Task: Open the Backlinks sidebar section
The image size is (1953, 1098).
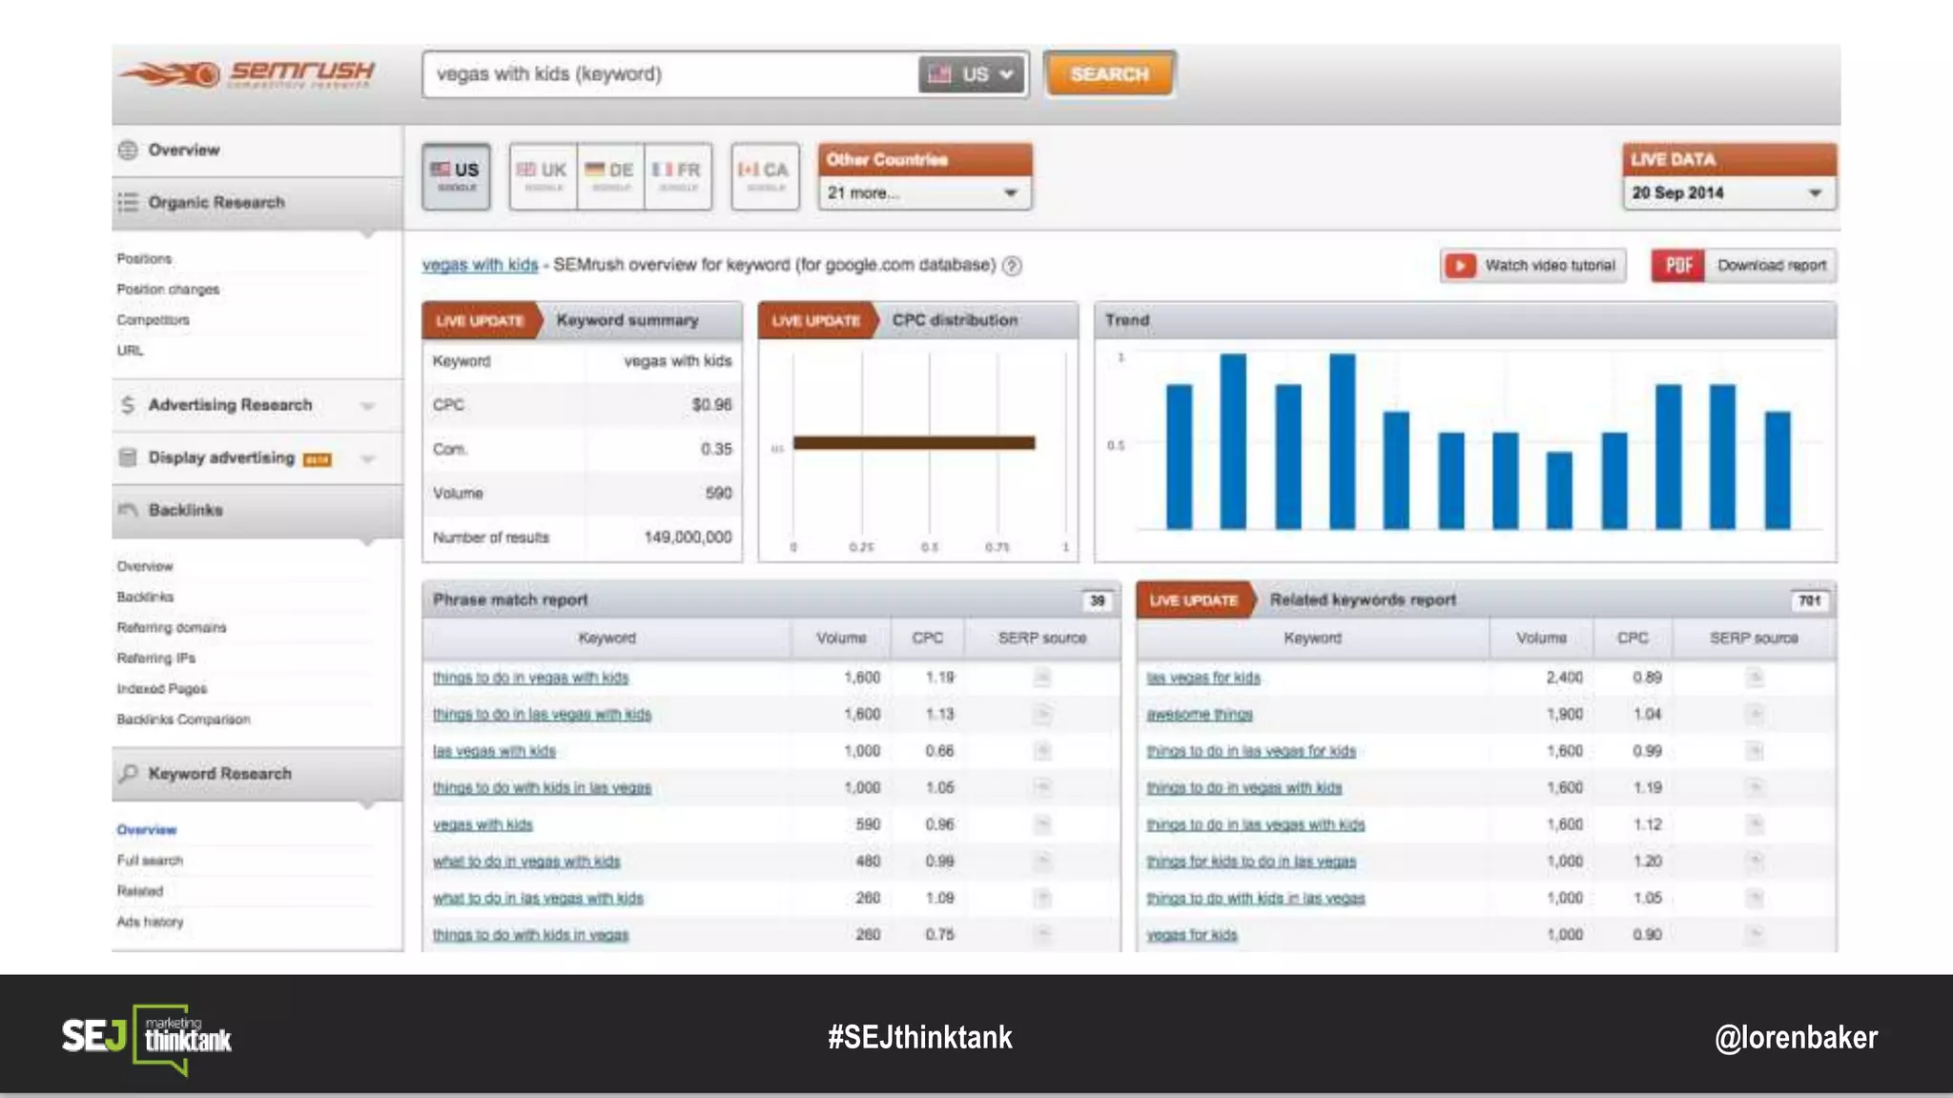Action: click(x=186, y=511)
